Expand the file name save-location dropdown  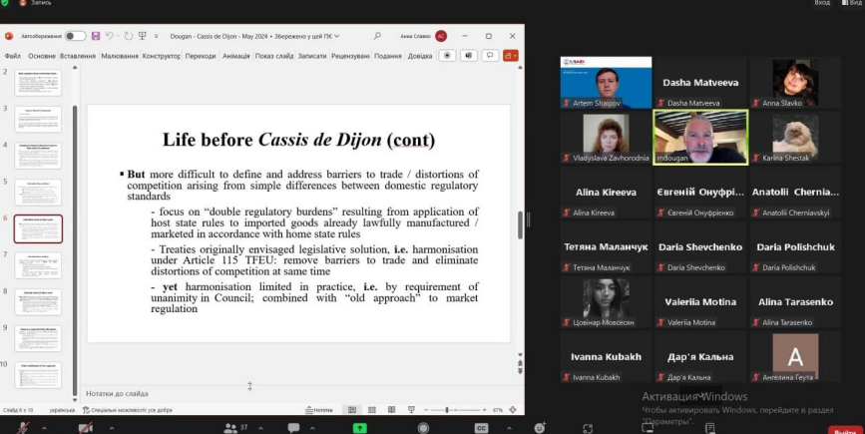(x=336, y=36)
